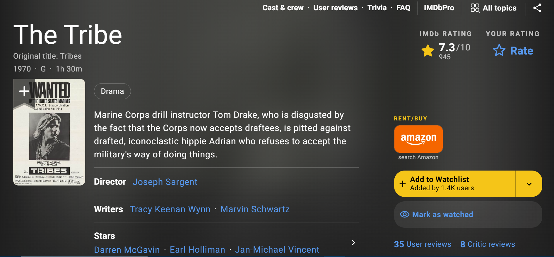This screenshot has width=554, height=257.
Task: Open the Trivia page
Action: coord(377,8)
